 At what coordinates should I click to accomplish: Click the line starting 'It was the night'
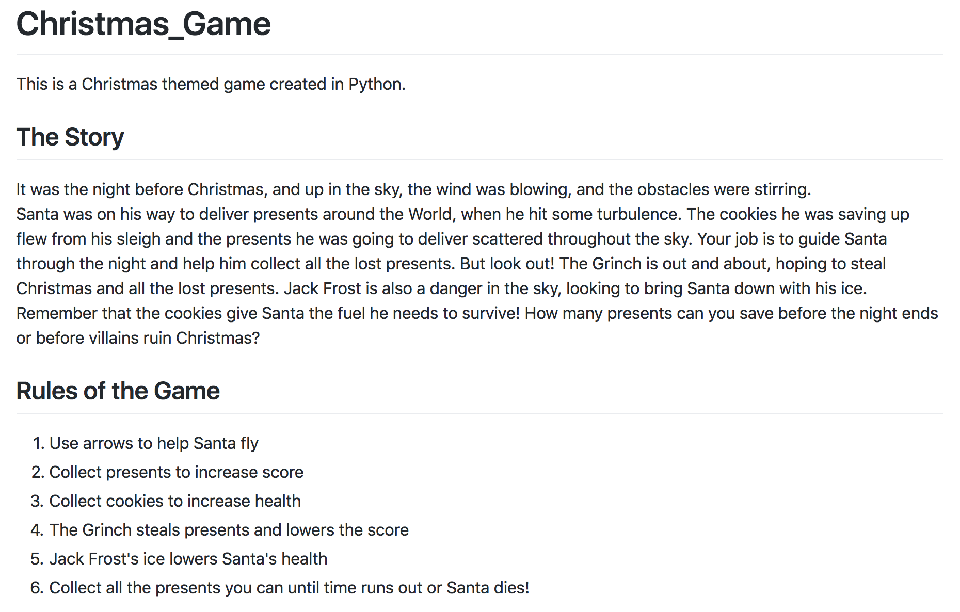[x=414, y=189]
